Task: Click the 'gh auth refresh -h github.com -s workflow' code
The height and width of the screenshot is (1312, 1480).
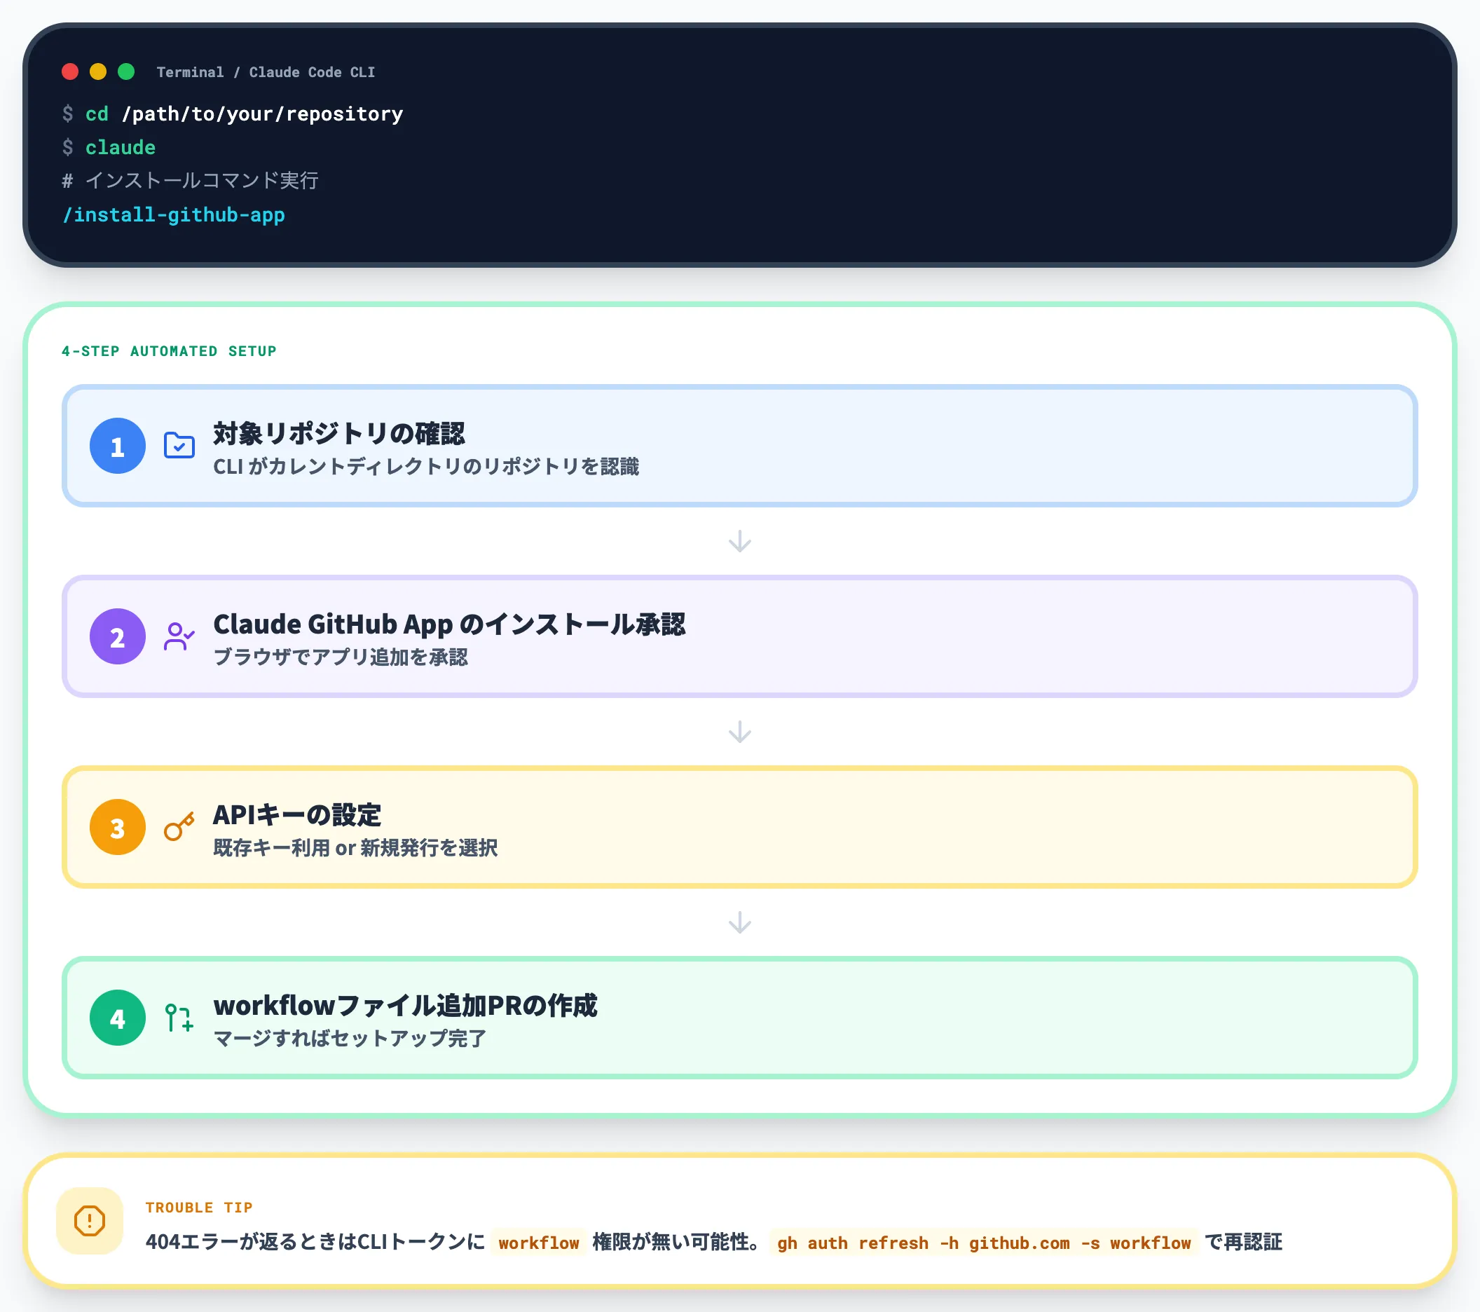Action: click(983, 1243)
